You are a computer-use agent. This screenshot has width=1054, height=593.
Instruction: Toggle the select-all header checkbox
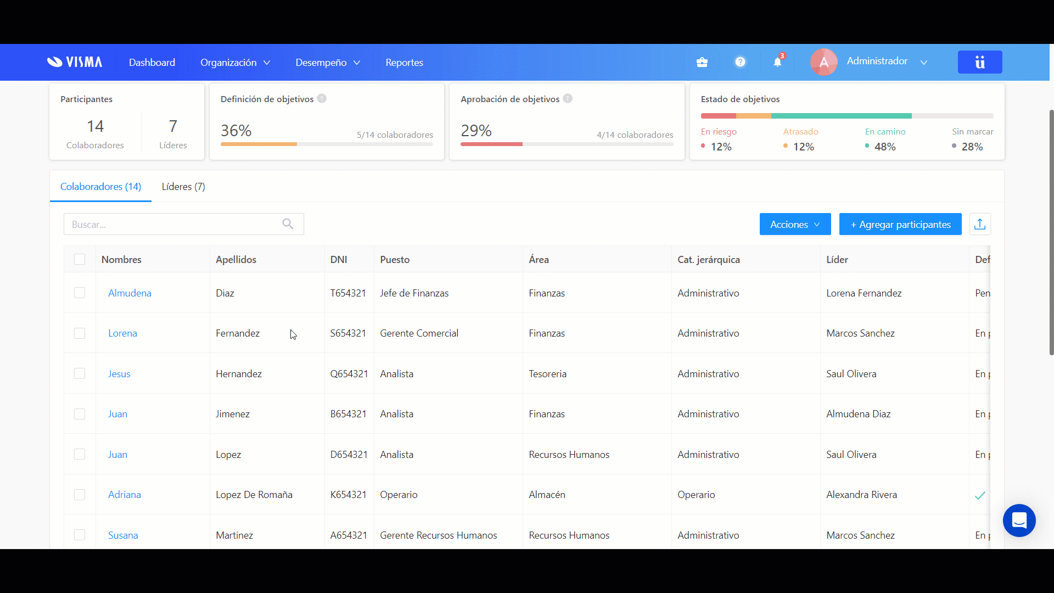[80, 259]
